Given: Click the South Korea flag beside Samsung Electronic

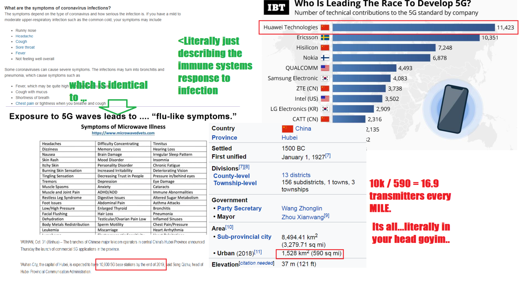Looking at the screenshot, I should (325, 78).
